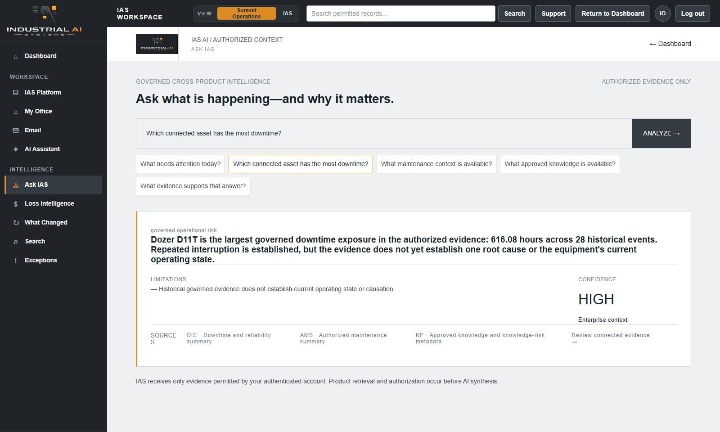Viewport: 720px width, 432px height.
Task: Select 'What approved knowledge is available?' suggestion
Action: 560,164
